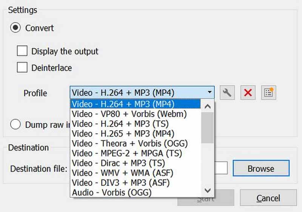Open profile editor via wrench icon
This screenshot has height=212, width=302.
(227, 92)
